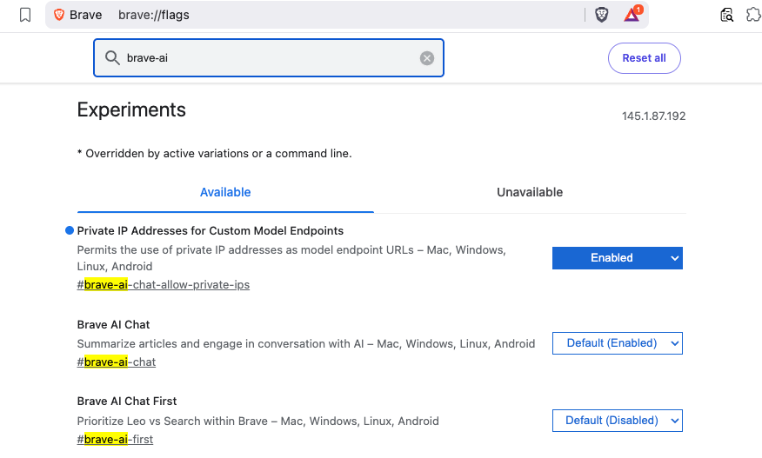Click the brave://flags URL in address bar
Viewport: 762px width, 458px height.
pos(154,15)
